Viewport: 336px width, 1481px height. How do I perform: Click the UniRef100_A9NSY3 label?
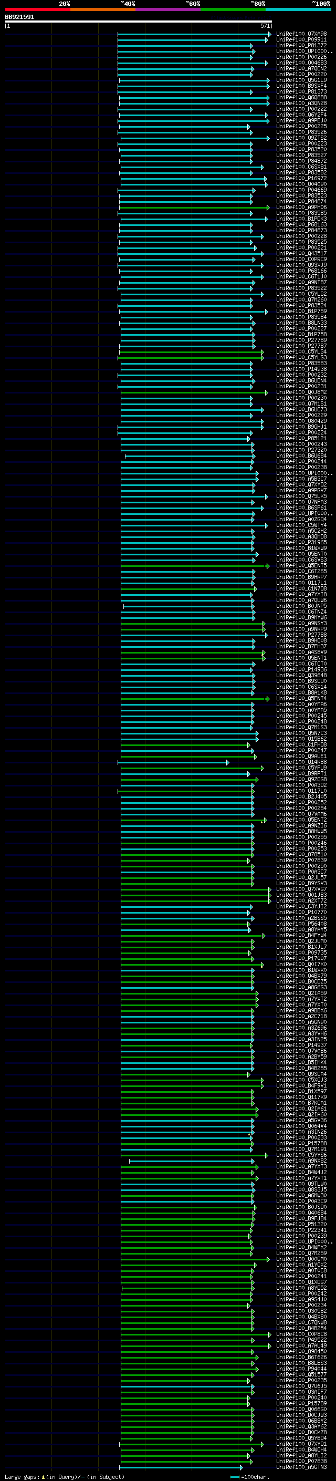tap(301, 623)
